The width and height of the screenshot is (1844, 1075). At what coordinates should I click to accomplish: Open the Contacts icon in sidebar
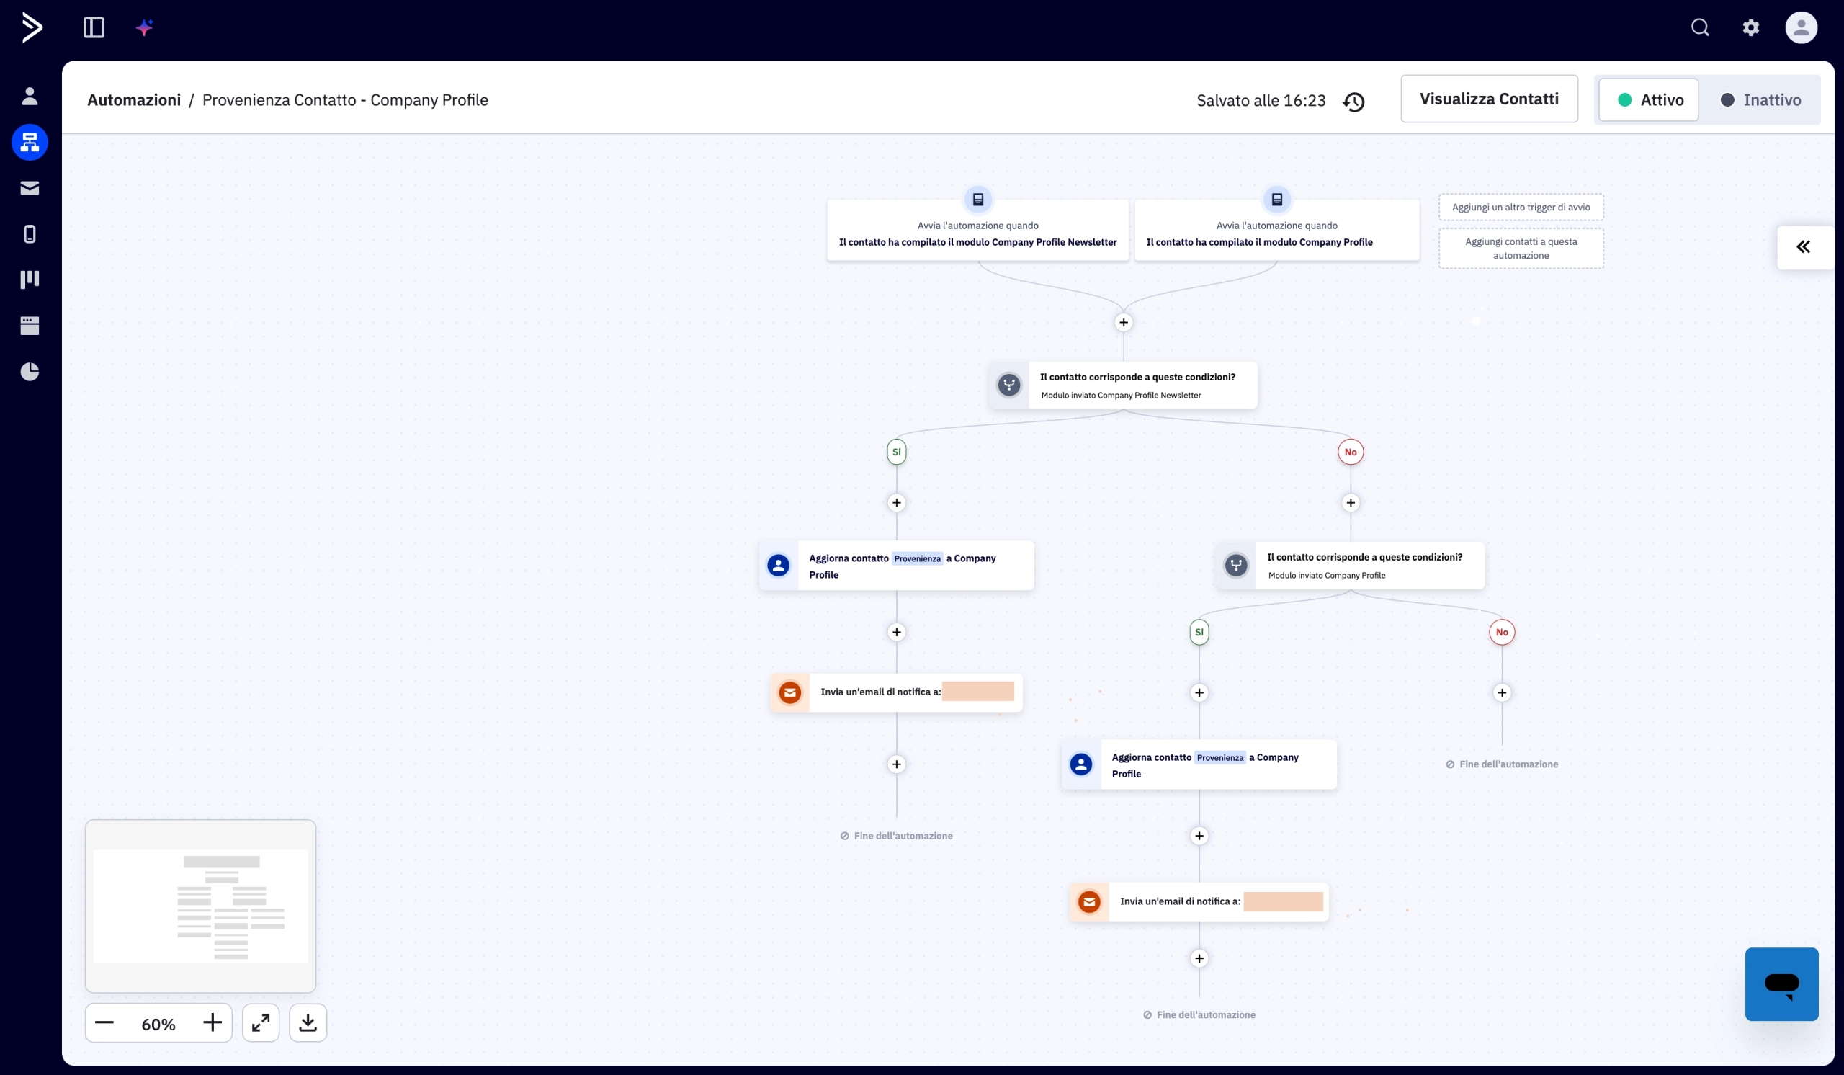[30, 96]
